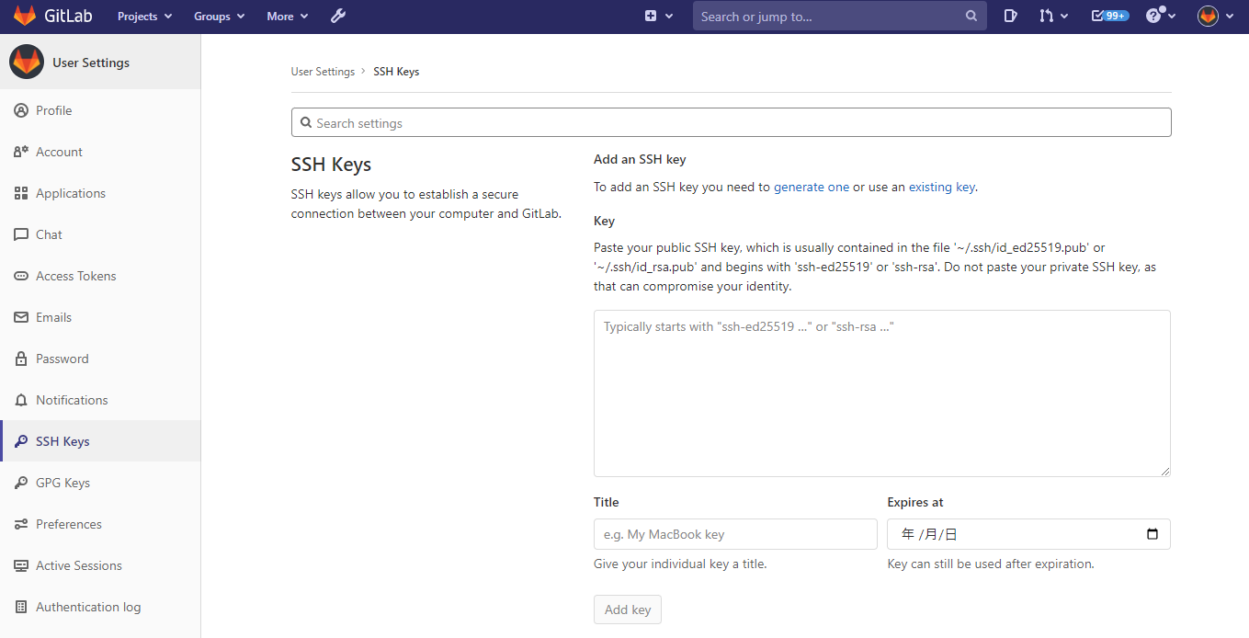Click the SSH key paste text area
This screenshot has height=638, width=1249.
881,393
